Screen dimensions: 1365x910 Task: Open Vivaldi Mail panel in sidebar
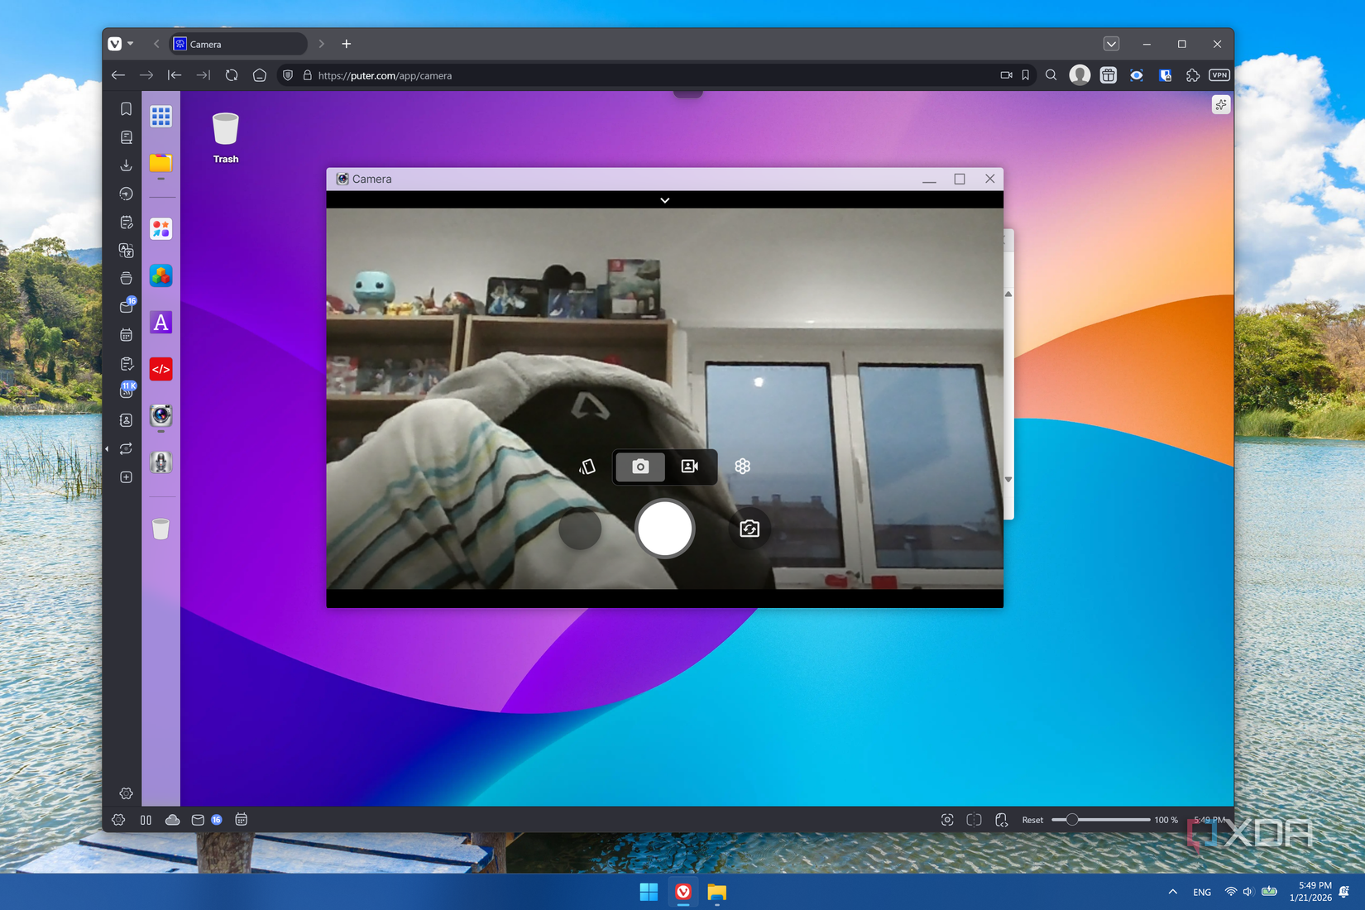point(126,306)
